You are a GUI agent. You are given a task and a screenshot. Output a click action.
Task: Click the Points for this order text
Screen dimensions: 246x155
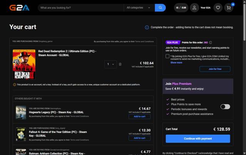[x=195, y=42]
